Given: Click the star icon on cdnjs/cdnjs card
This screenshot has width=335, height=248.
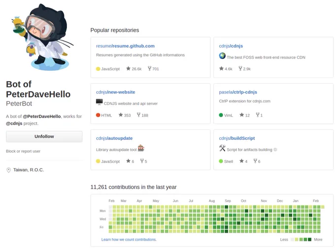Looking at the screenshot, I should pyautogui.click(x=221, y=68).
